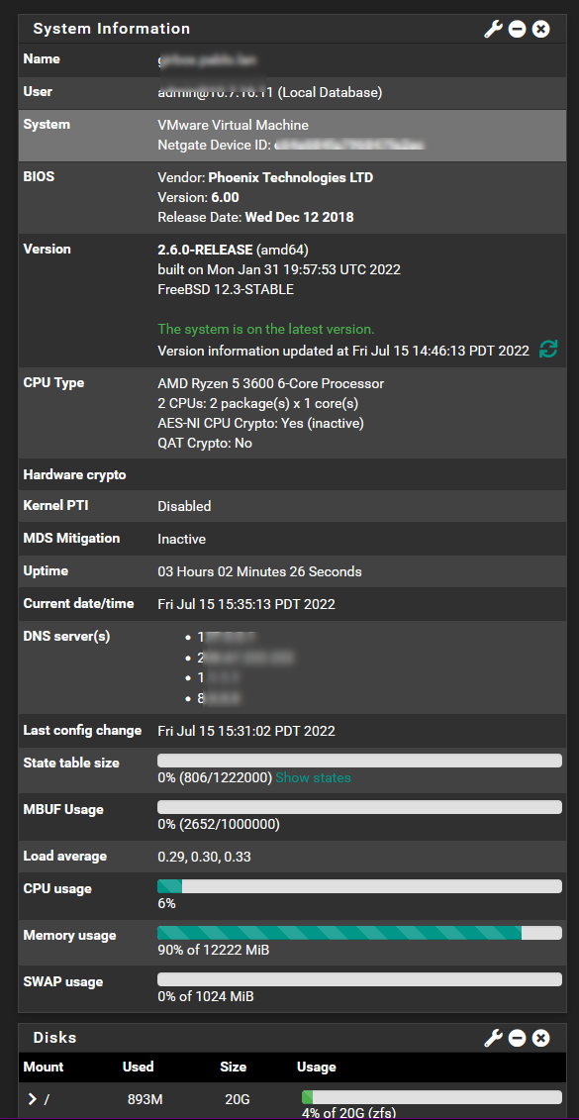Select the Mount column header
This screenshot has width=579, height=1120.
coord(44,1068)
